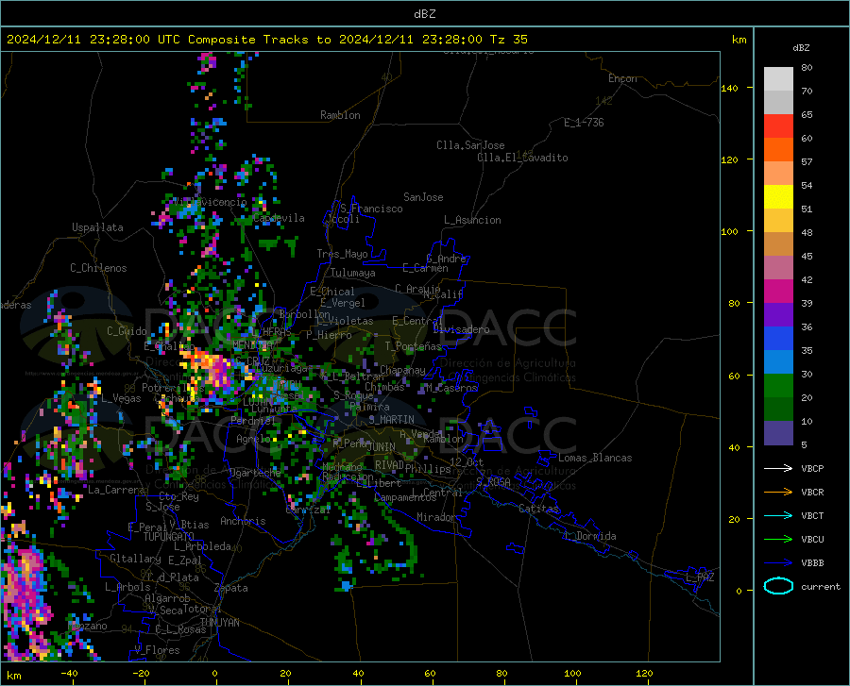Click the 'L_Asuncion' map label

472,220
